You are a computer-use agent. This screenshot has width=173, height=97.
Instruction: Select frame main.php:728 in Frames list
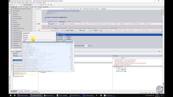18,64
